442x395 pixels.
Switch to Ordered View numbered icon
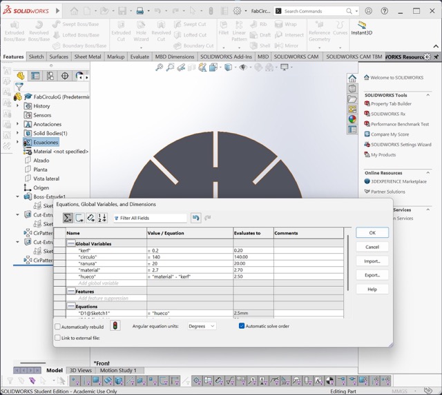[x=103, y=218]
